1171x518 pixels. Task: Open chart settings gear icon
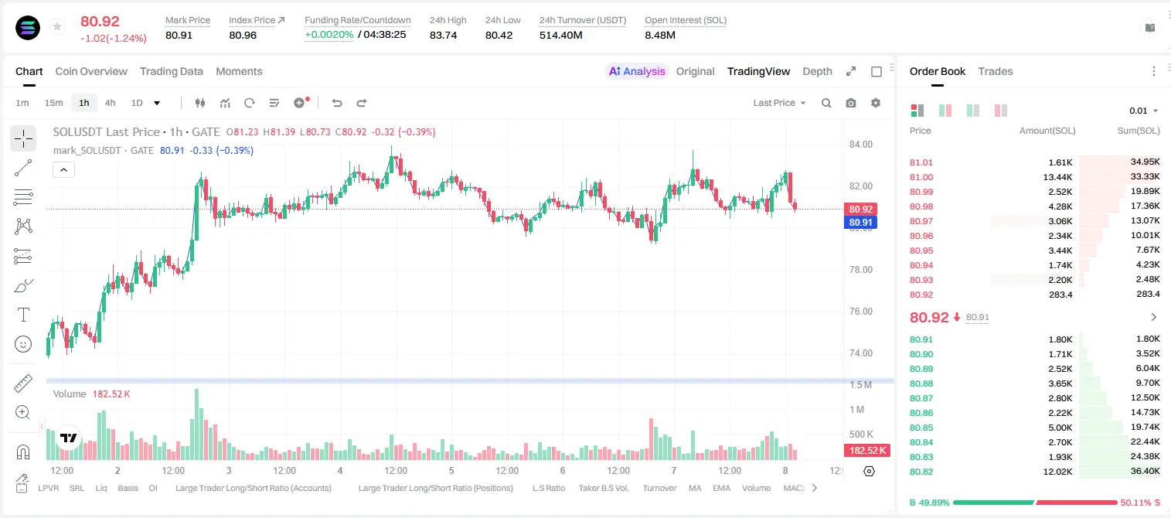click(x=876, y=103)
